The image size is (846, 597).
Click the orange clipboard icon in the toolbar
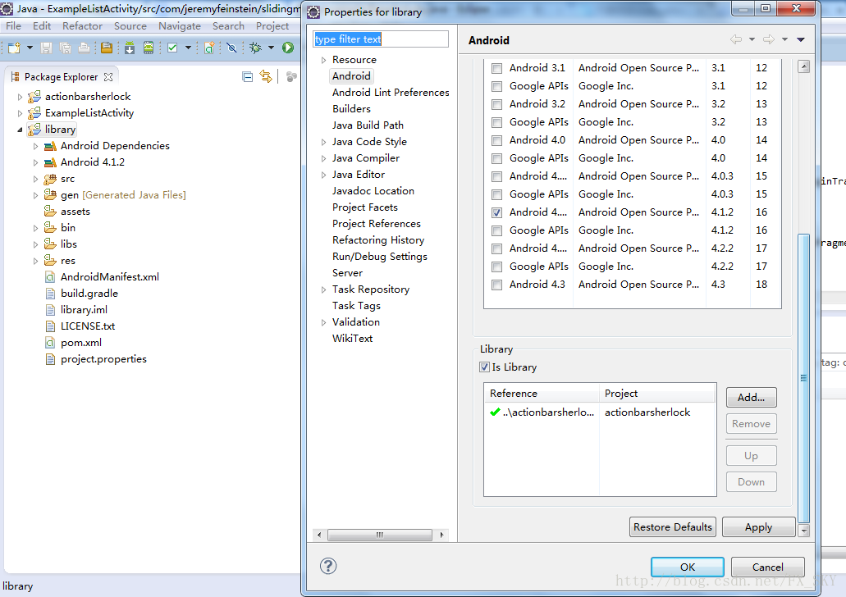107,48
